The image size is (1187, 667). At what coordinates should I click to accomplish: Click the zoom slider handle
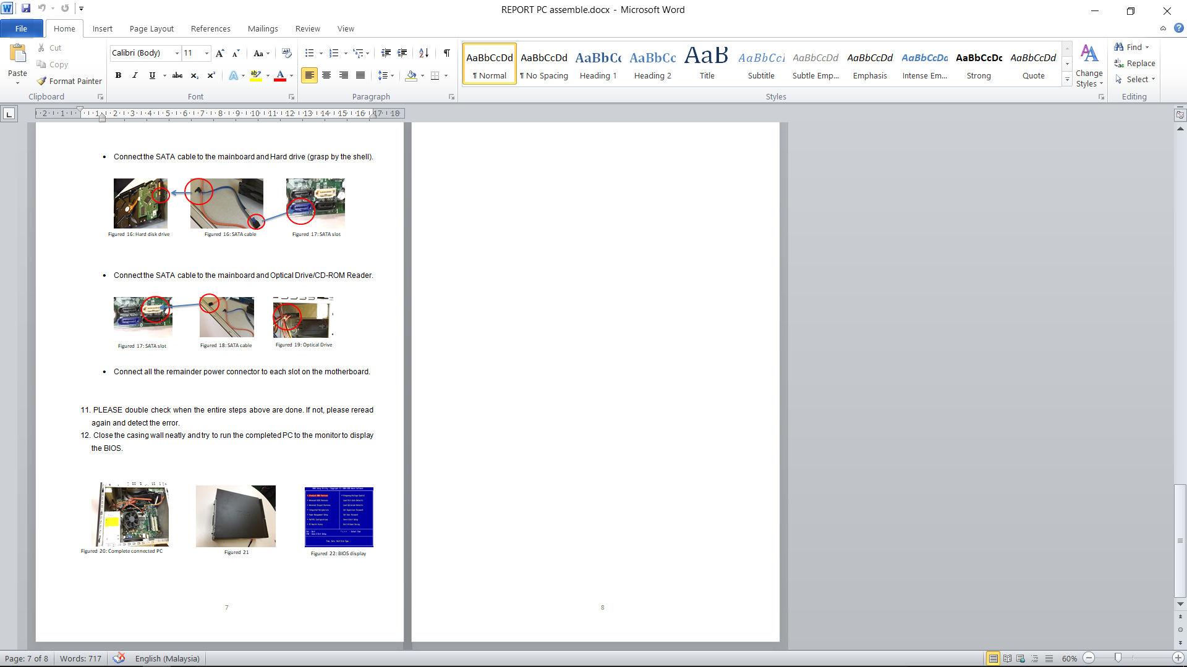tap(1118, 658)
